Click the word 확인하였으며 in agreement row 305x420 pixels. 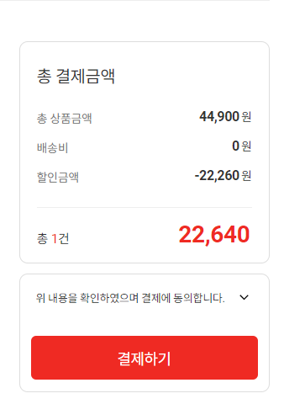[x=109, y=298]
